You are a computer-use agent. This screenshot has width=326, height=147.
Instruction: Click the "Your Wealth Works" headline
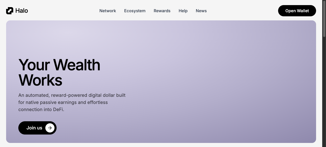[59, 72]
